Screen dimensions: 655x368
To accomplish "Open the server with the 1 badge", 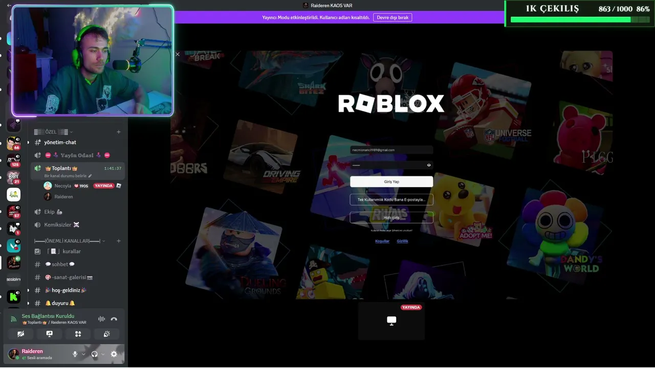I will coord(13,229).
